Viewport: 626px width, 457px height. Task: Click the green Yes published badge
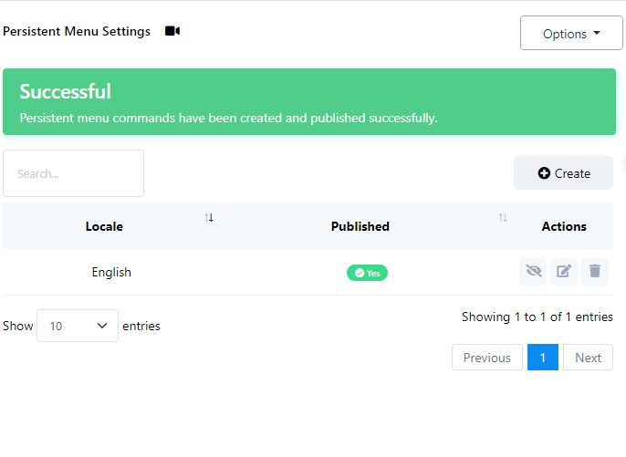coord(367,273)
